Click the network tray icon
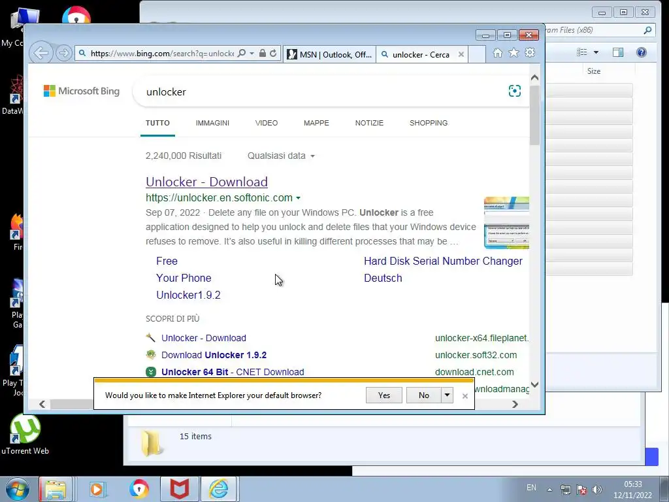 coord(565,490)
